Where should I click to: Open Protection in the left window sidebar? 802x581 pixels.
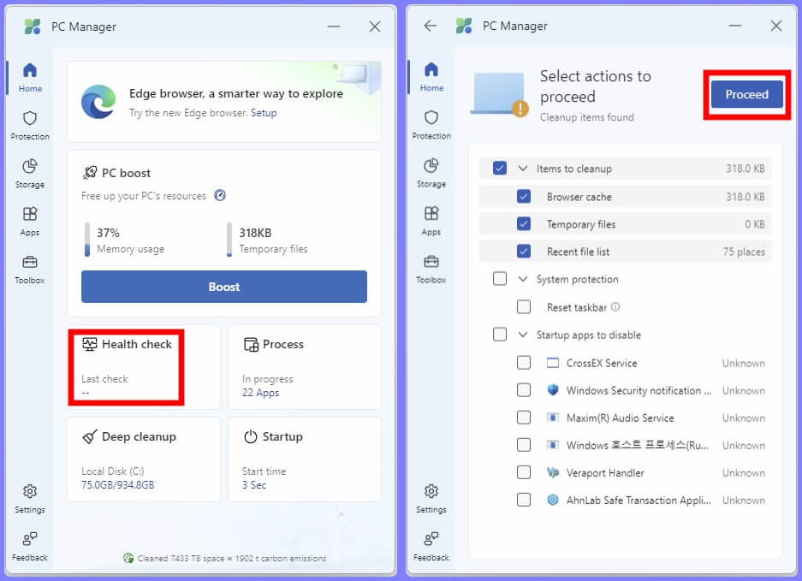click(x=30, y=126)
